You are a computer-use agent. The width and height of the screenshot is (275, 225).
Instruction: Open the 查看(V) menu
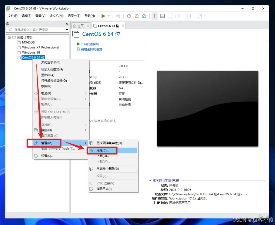(40, 16)
